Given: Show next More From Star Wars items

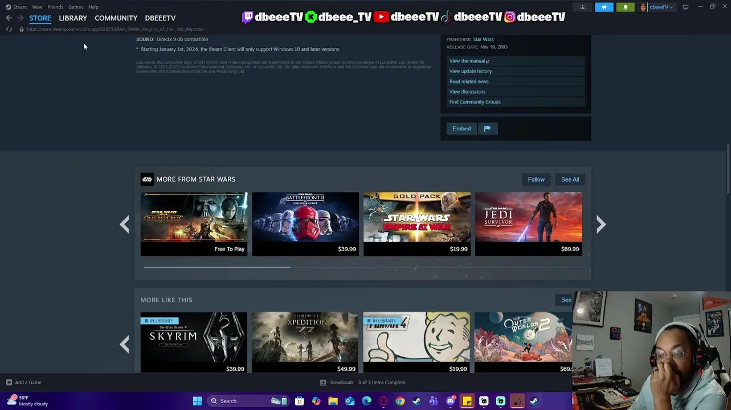Looking at the screenshot, I should (601, 224).
